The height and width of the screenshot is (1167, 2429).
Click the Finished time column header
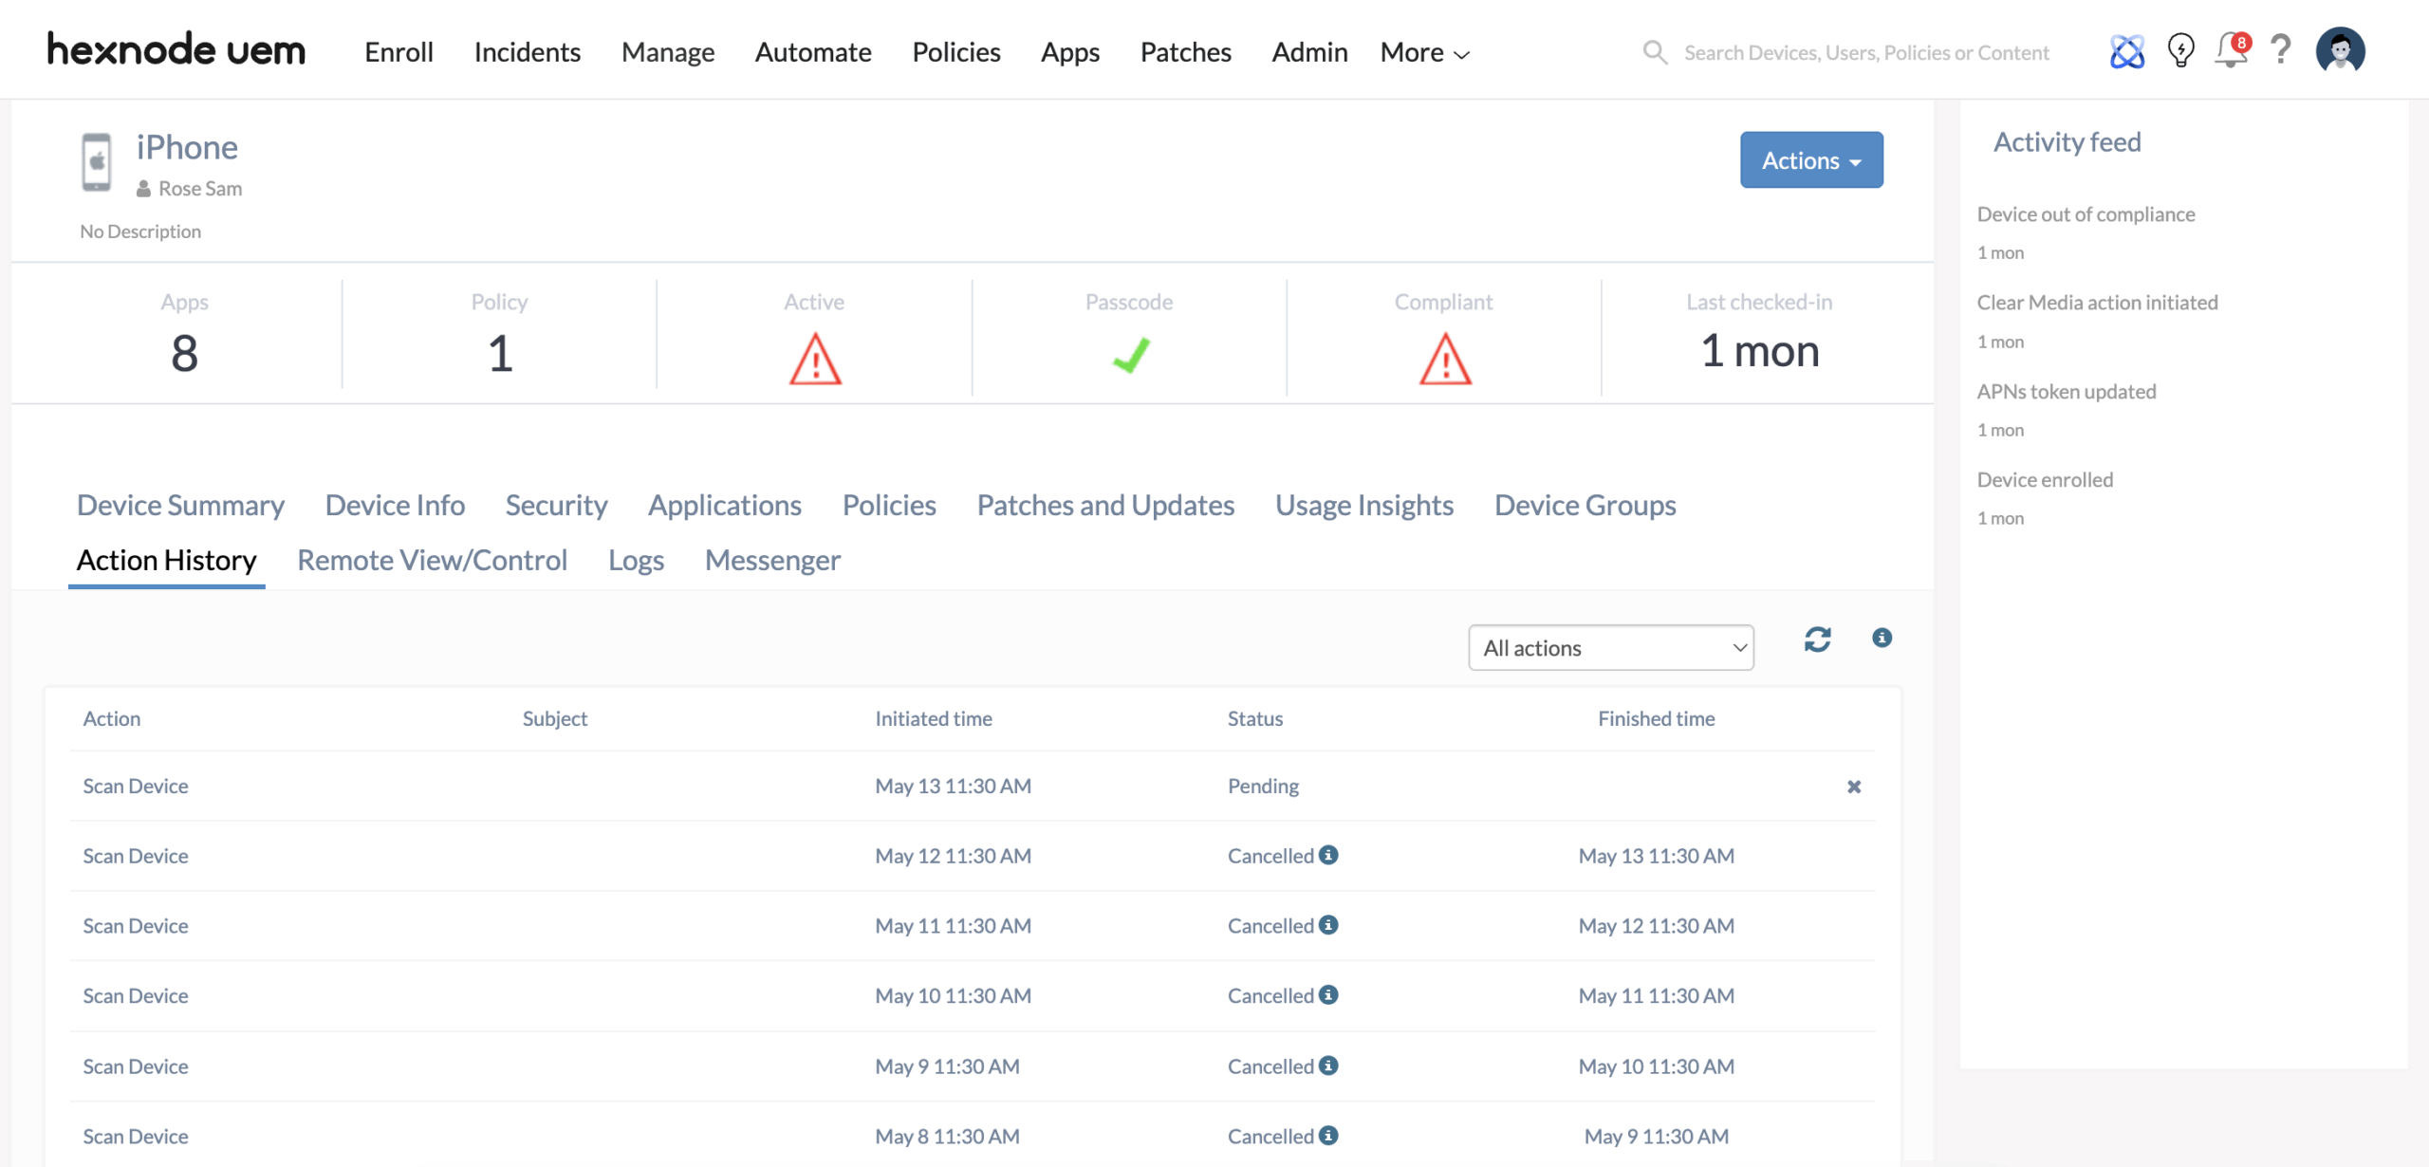(1656, 718)
